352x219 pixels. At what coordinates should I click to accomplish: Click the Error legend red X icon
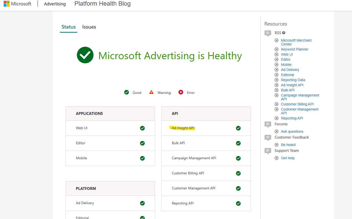181,92
